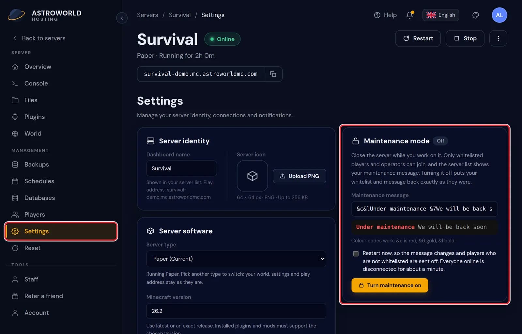
Task: Stop the Survival server
Action: (465, 38)
